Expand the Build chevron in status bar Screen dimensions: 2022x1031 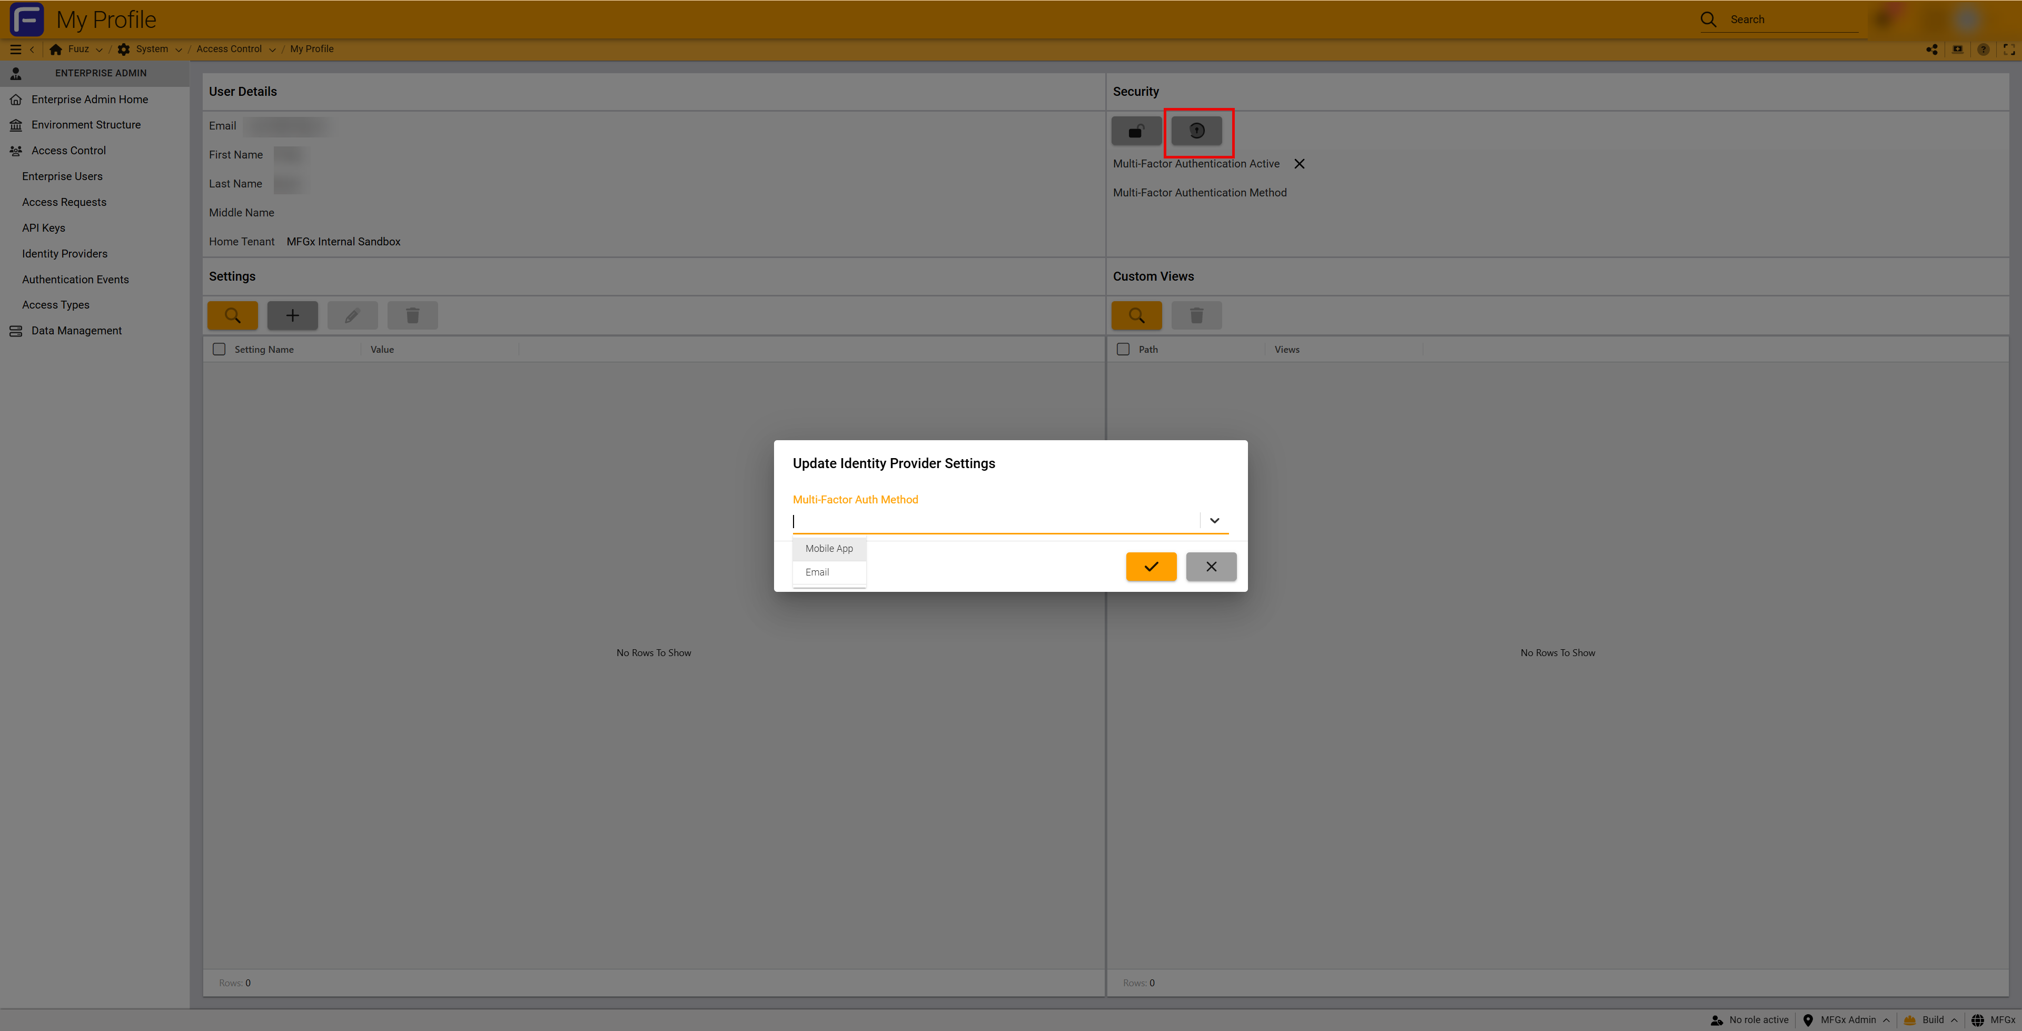click(1955, 1020)
